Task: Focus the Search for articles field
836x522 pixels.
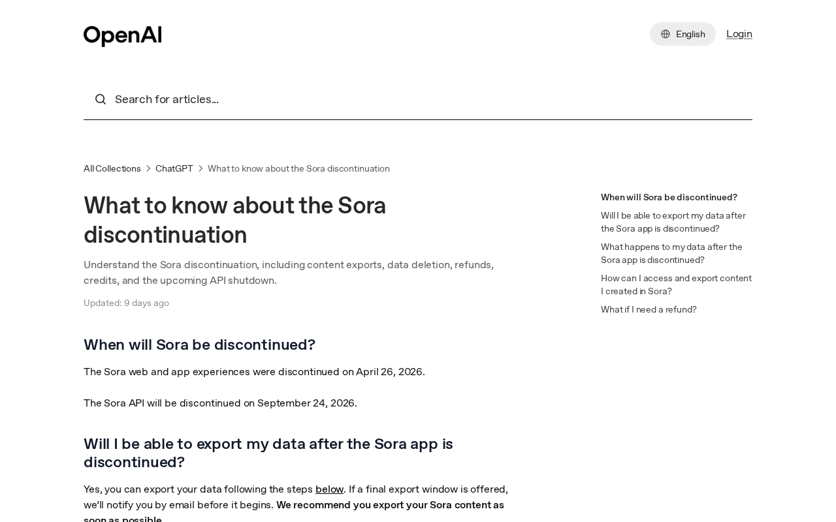Action: click(418, 99)
